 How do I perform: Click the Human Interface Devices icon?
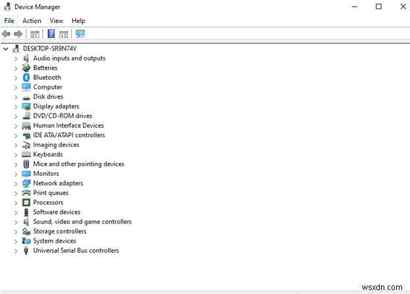point(26,126)
